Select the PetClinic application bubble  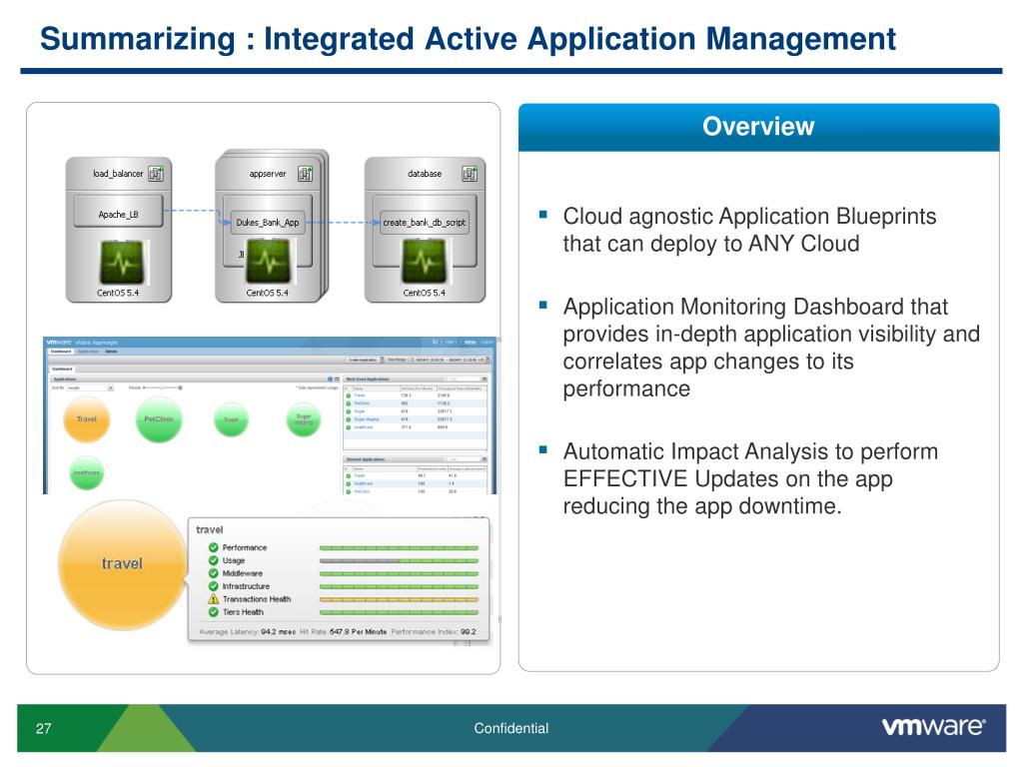tap(159, 419)
